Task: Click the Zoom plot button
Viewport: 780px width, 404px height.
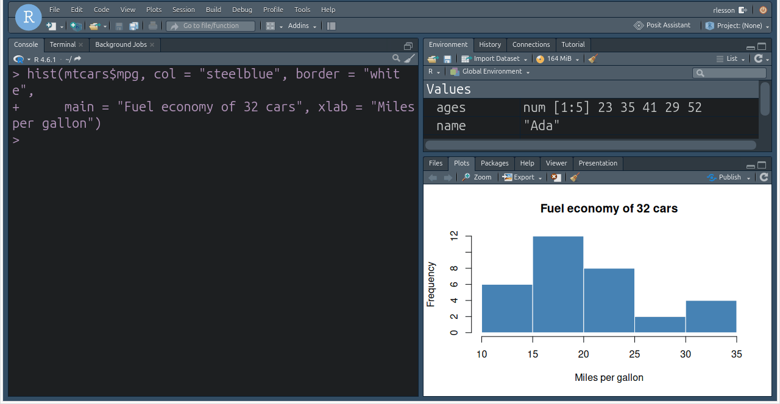Action: tap(477, 177)
